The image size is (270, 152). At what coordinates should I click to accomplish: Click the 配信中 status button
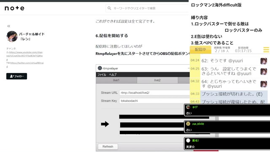pyautogui.click(x=200, y=50)
